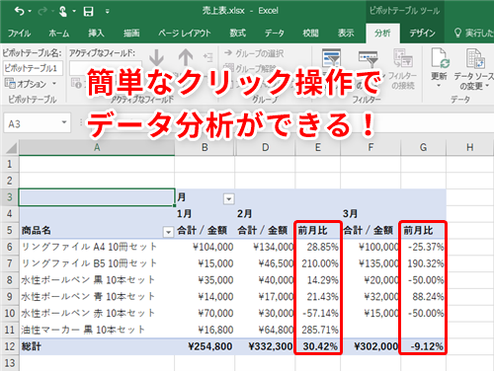Open the 更新 dropdown arrow below refresh
The width and height of the screenshot is (494, 371).
pyautogui.click(x=439, y=86)
